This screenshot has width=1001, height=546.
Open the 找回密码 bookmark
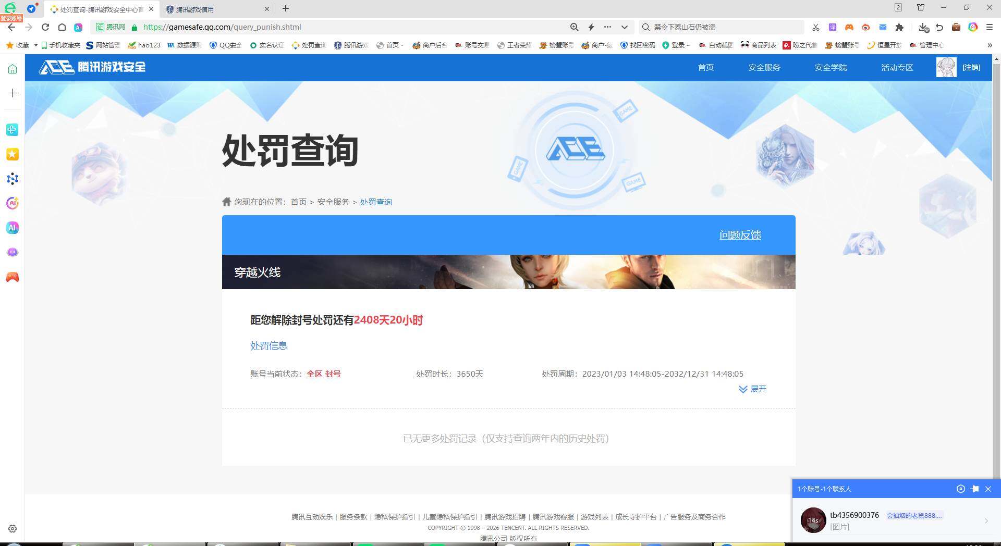(x=638, y=45)
